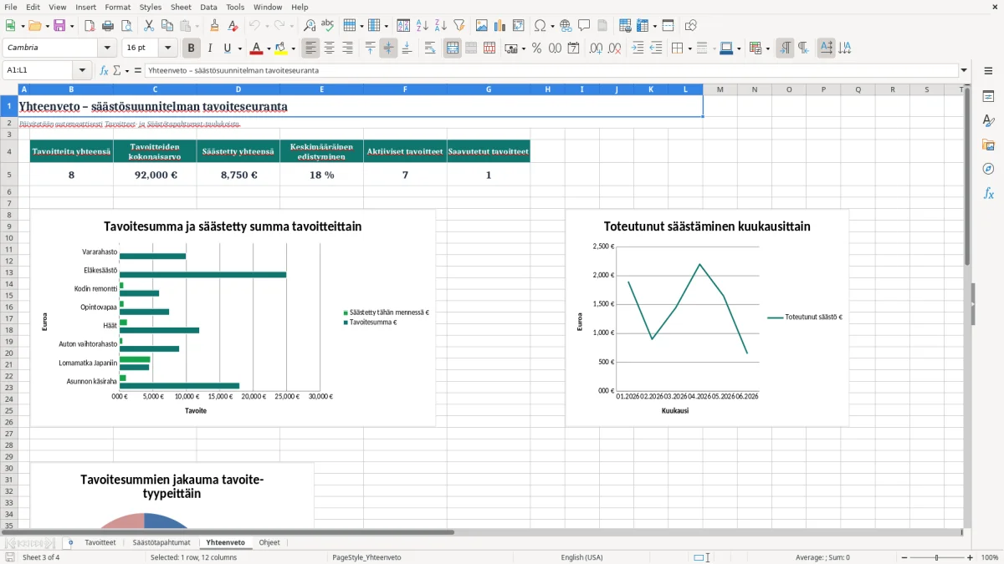
Task: Toggle Center Vertically alignment
Action: point(388,48)
